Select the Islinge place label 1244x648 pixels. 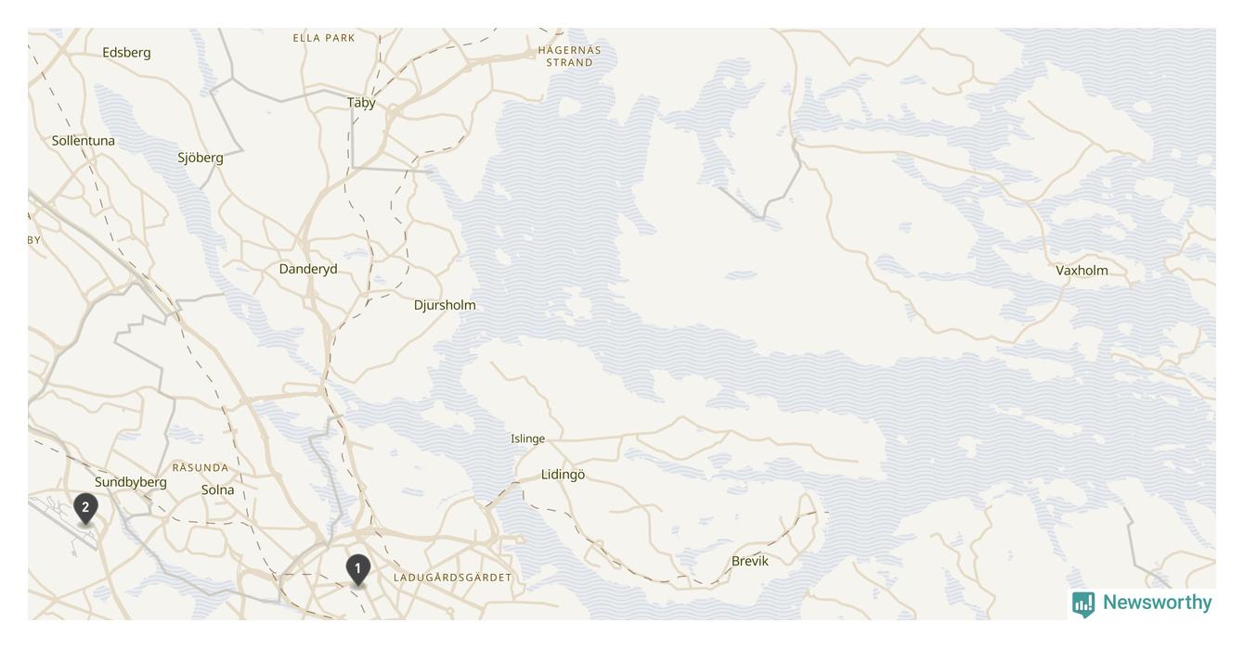pos(528,438)
